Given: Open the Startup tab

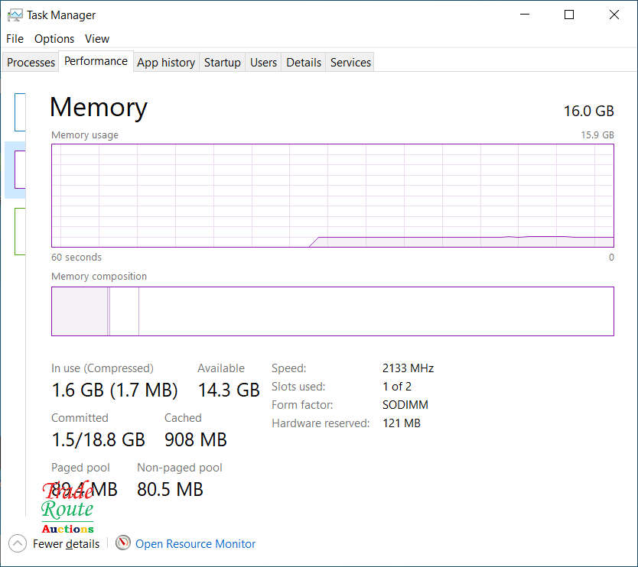Looking at the screenshot, I should pyautogui.click(x=223, y=63).
